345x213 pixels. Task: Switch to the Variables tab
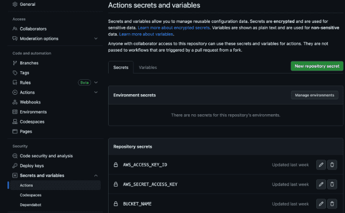[x=148, y=67]
